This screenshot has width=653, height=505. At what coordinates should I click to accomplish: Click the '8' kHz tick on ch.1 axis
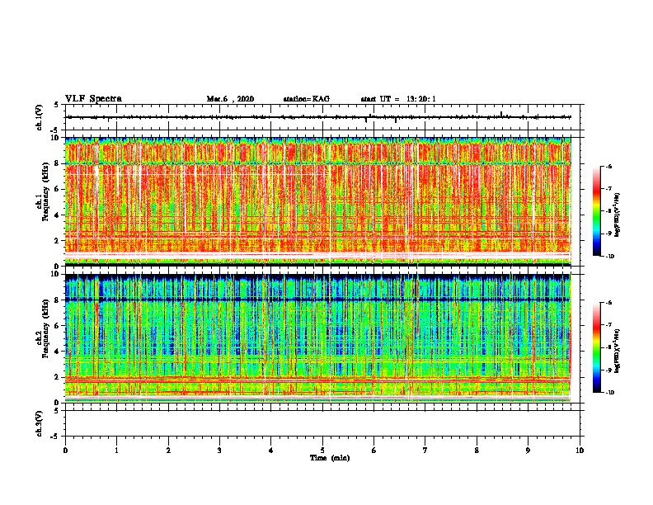tap(58, 163)
